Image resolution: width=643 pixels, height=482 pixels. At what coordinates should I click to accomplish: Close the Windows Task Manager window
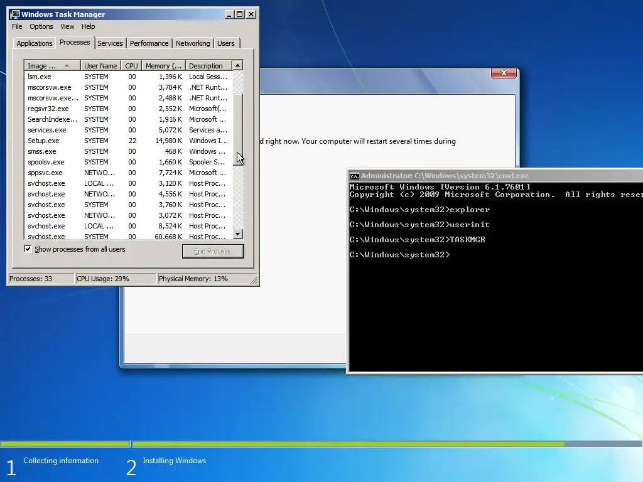pos(251,14)
